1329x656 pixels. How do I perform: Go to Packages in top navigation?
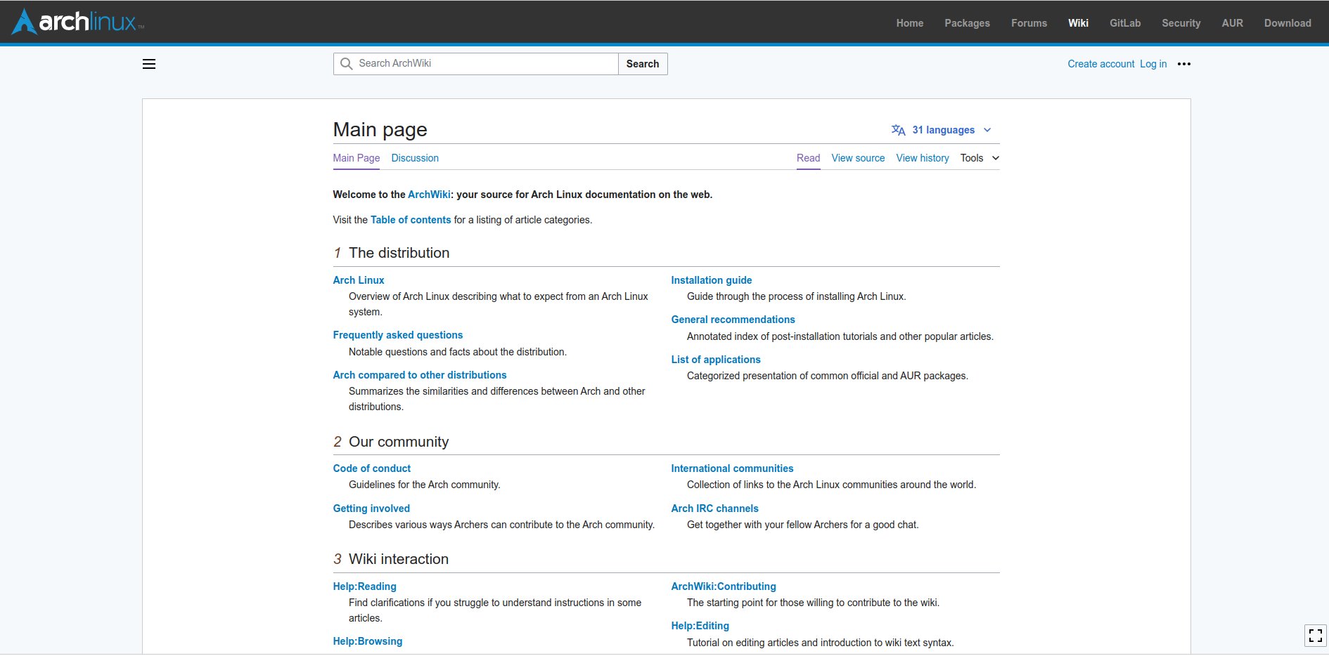pyautogui.click(x=967, y=23)
